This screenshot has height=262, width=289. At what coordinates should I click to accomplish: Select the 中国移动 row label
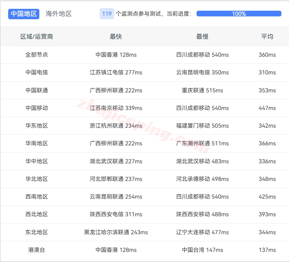[37, 108]
